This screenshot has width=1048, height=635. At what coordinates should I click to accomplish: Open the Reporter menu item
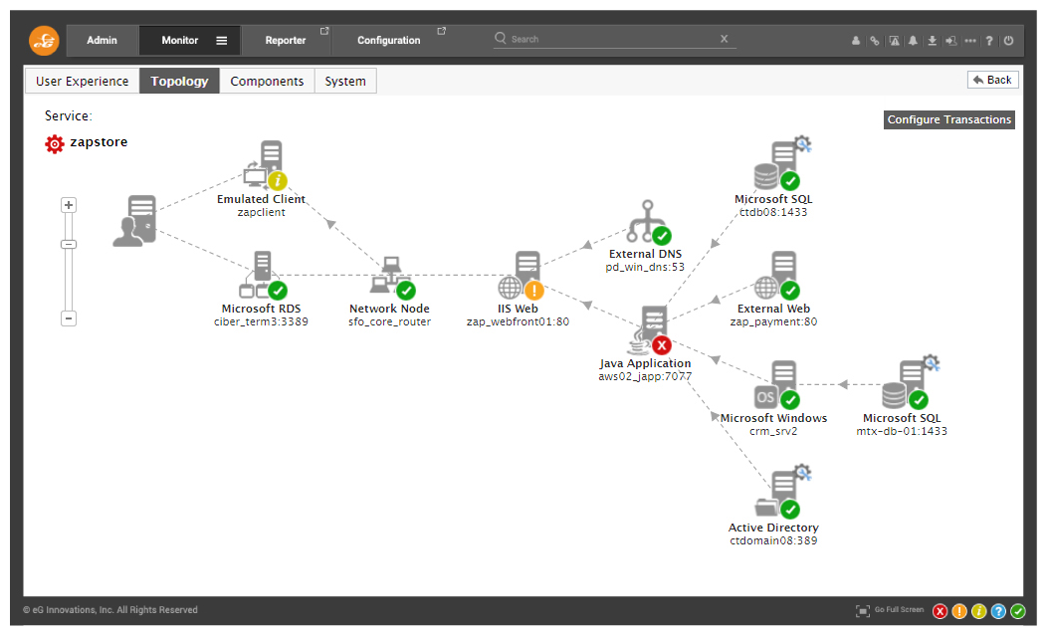click(286, 41)
